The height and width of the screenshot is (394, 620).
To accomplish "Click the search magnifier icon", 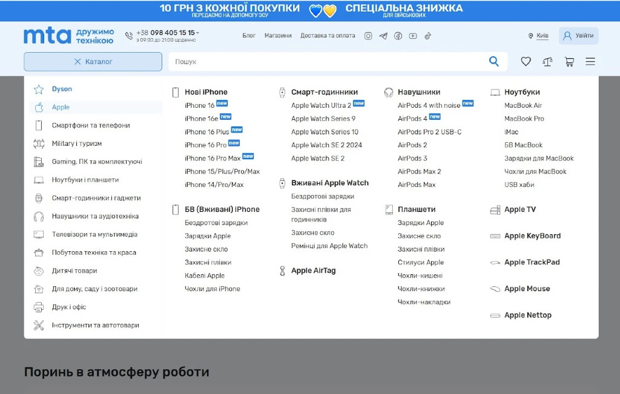I will click(494, 61).
